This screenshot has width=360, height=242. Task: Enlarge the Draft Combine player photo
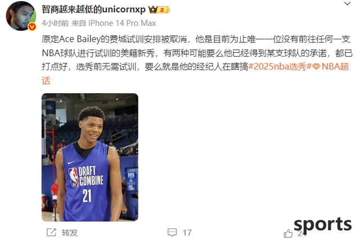pos(90,157)
